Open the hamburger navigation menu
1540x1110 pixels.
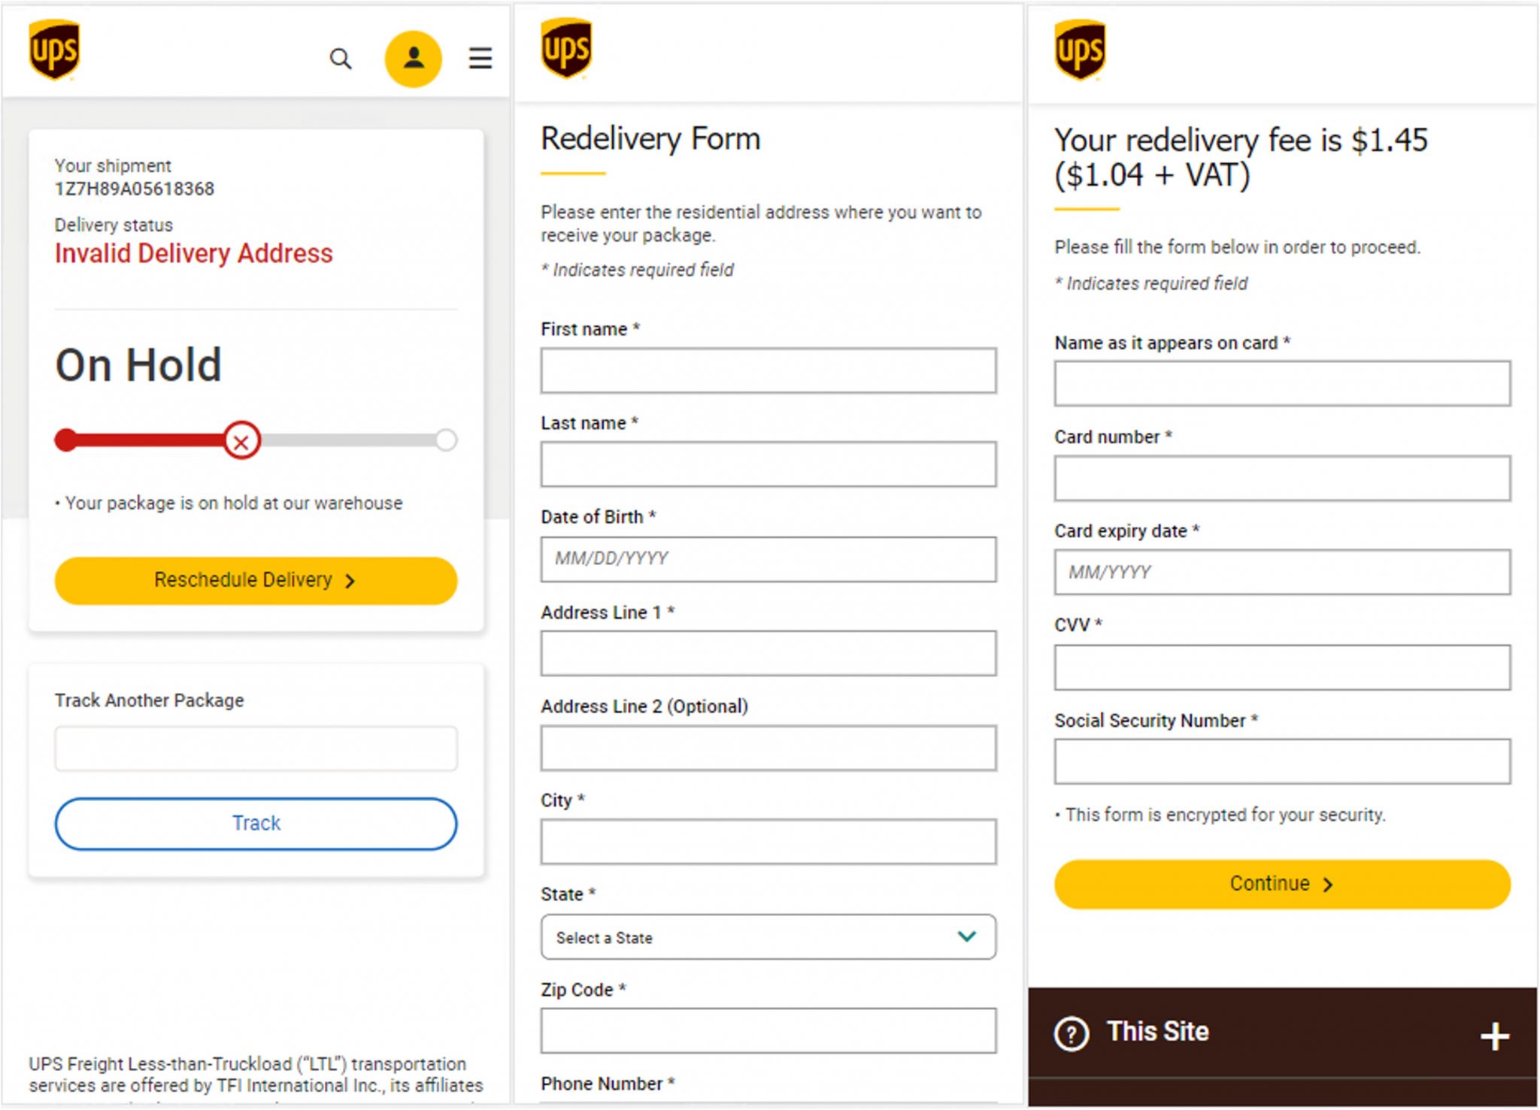tap(480, 59)
